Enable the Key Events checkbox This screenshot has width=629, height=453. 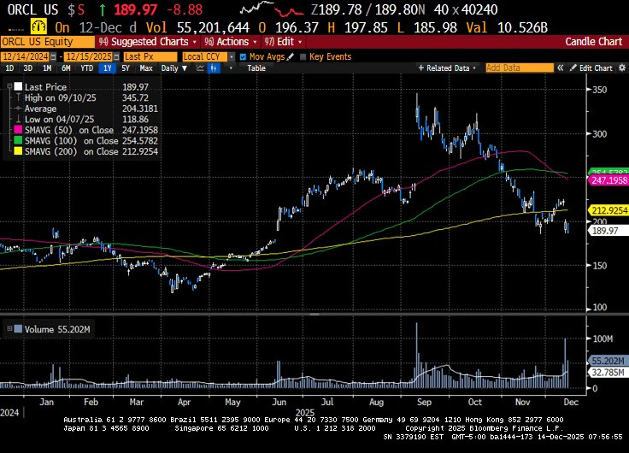tap(303, 56)
